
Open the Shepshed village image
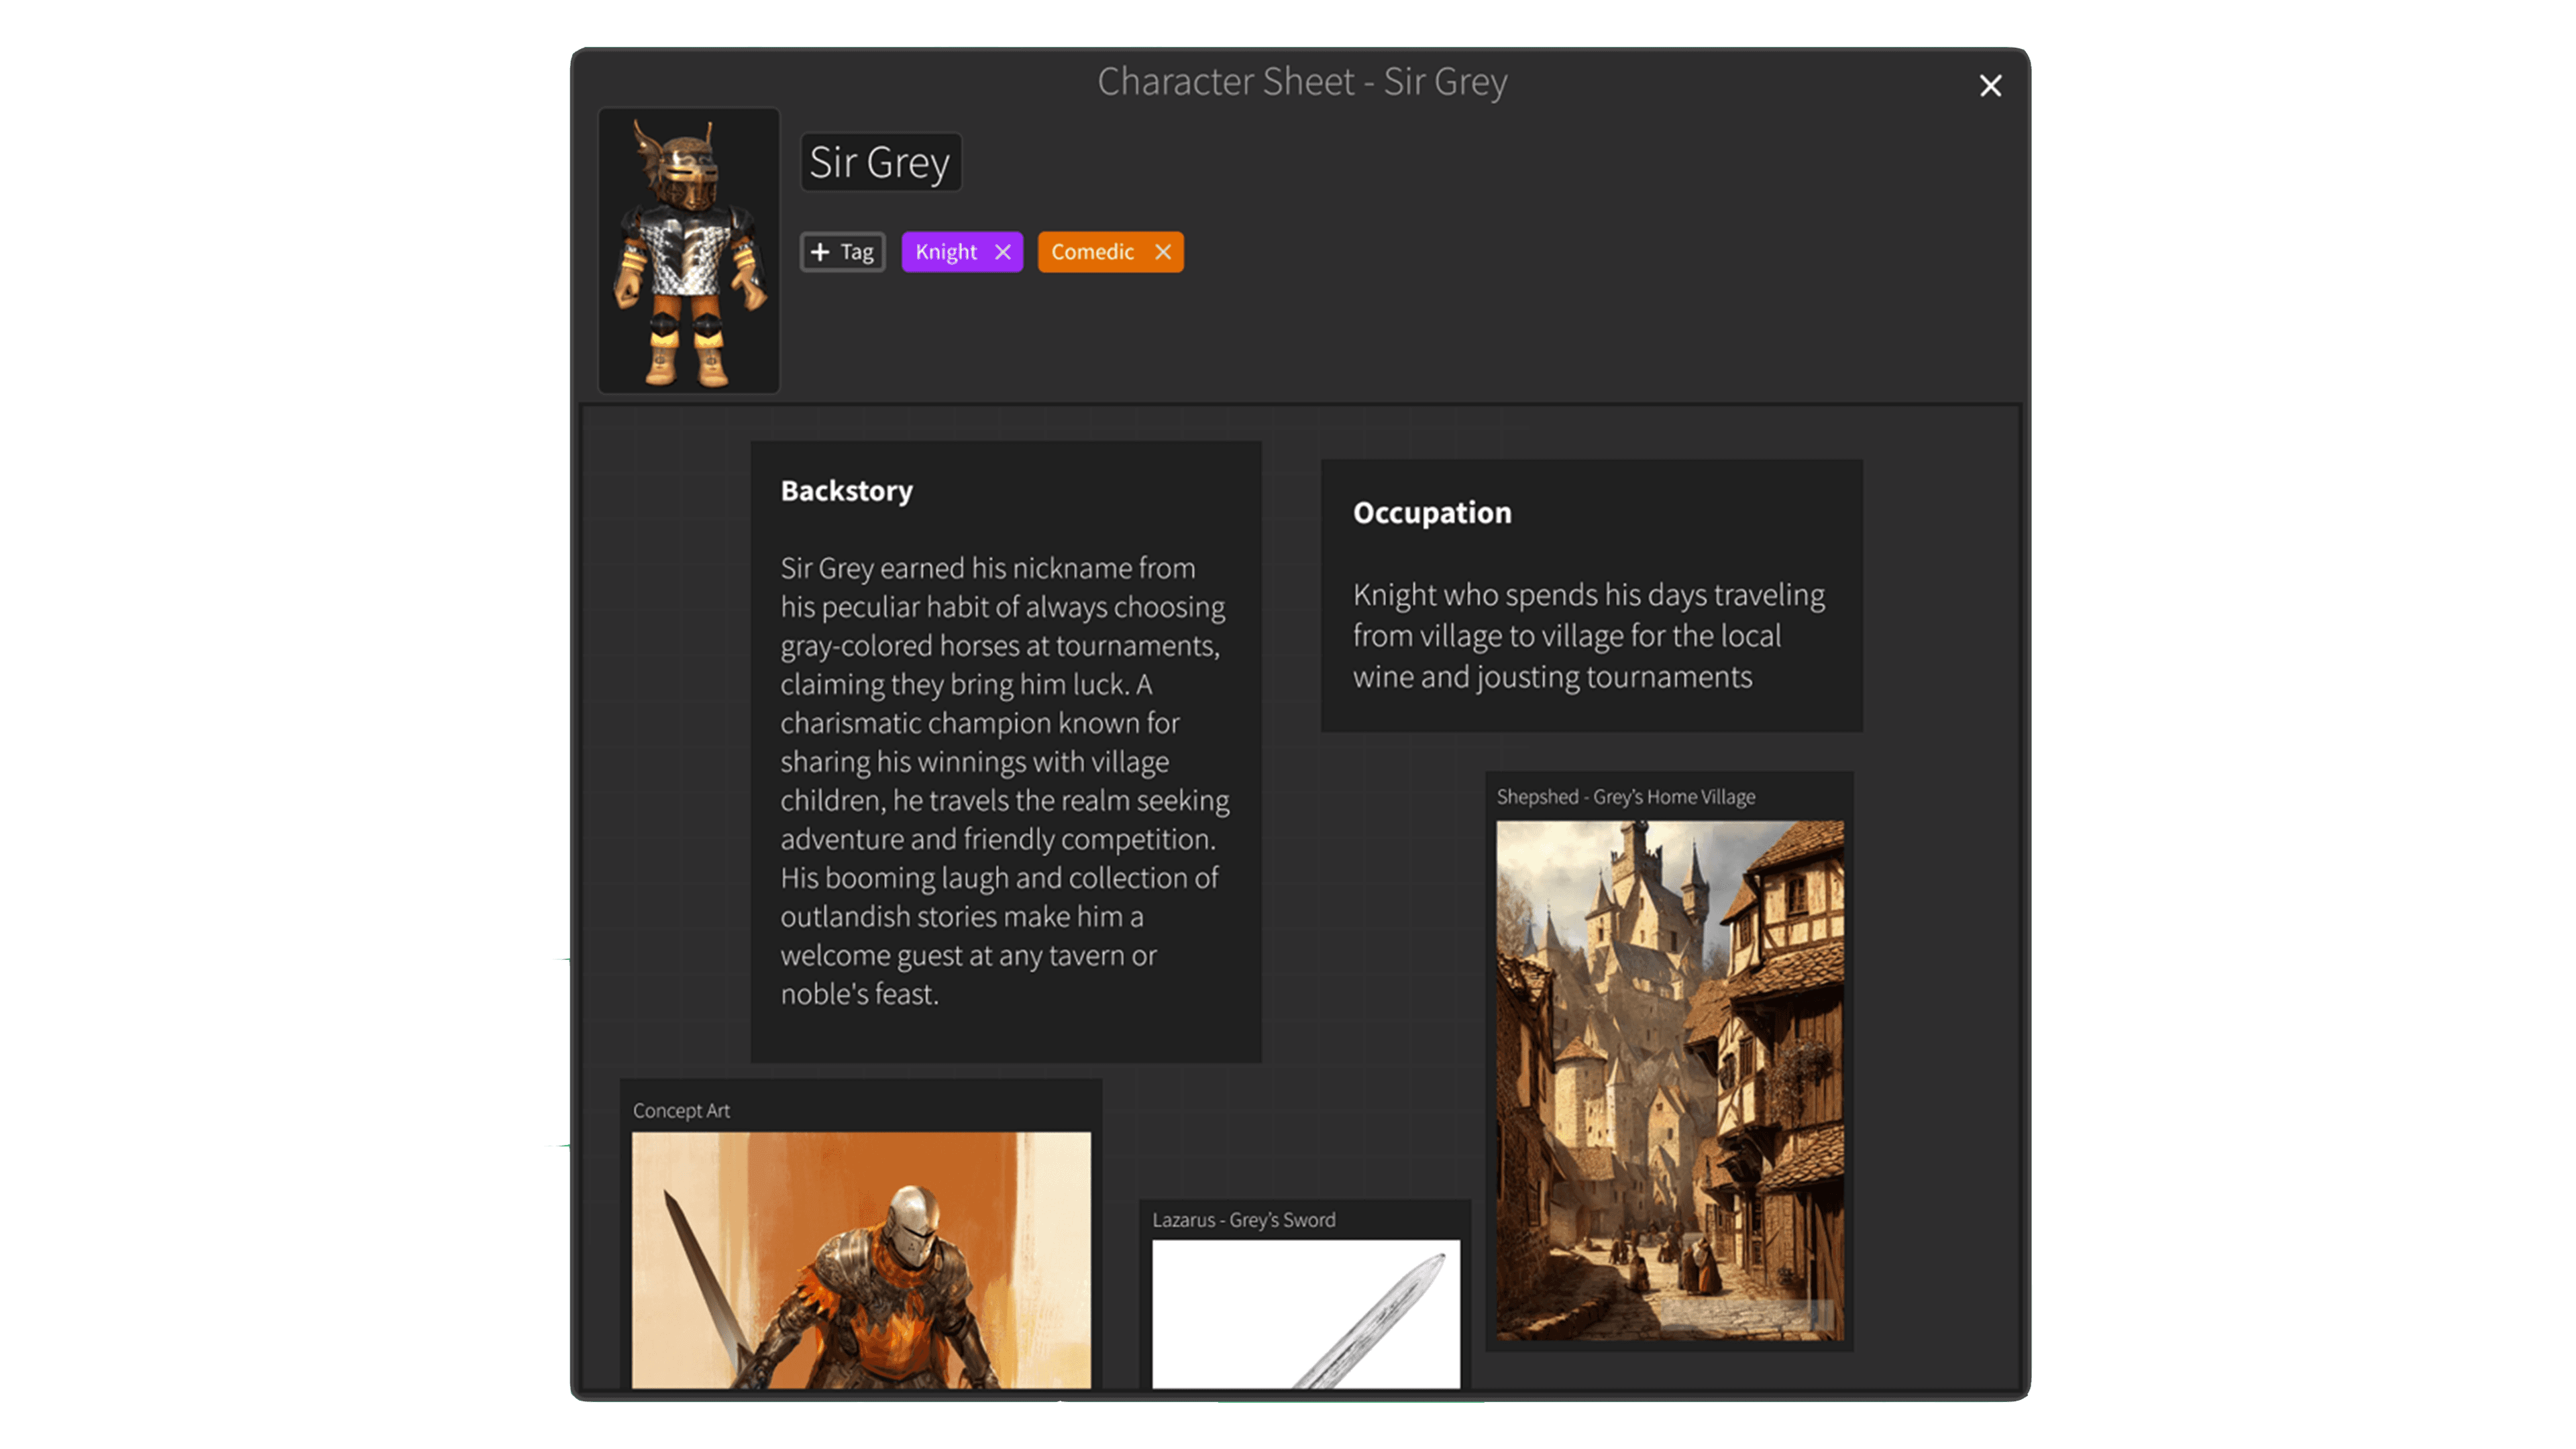1669,1080
